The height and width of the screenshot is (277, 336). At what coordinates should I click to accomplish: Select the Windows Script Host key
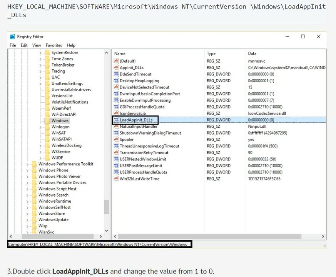57,189
